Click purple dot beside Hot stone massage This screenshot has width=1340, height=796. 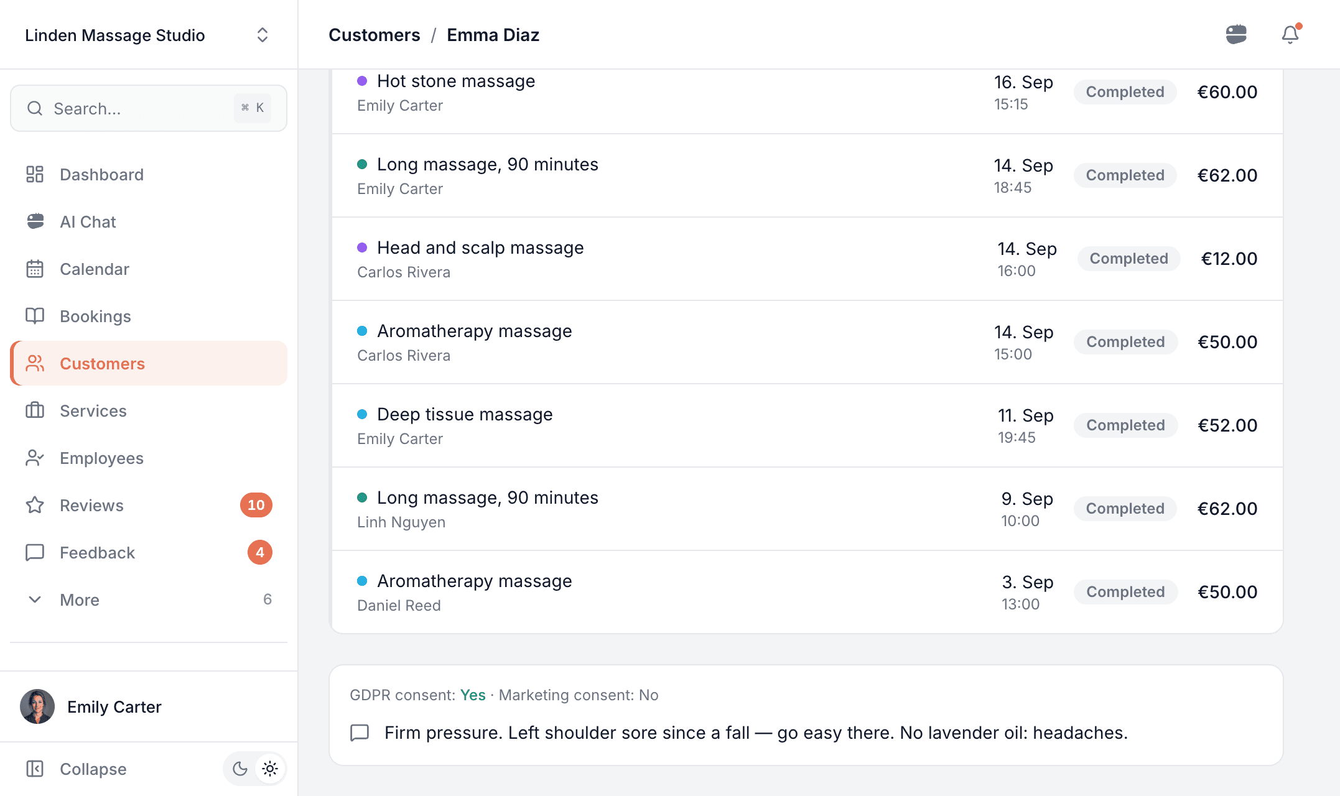pyautogui.click(x=362, y=81)
